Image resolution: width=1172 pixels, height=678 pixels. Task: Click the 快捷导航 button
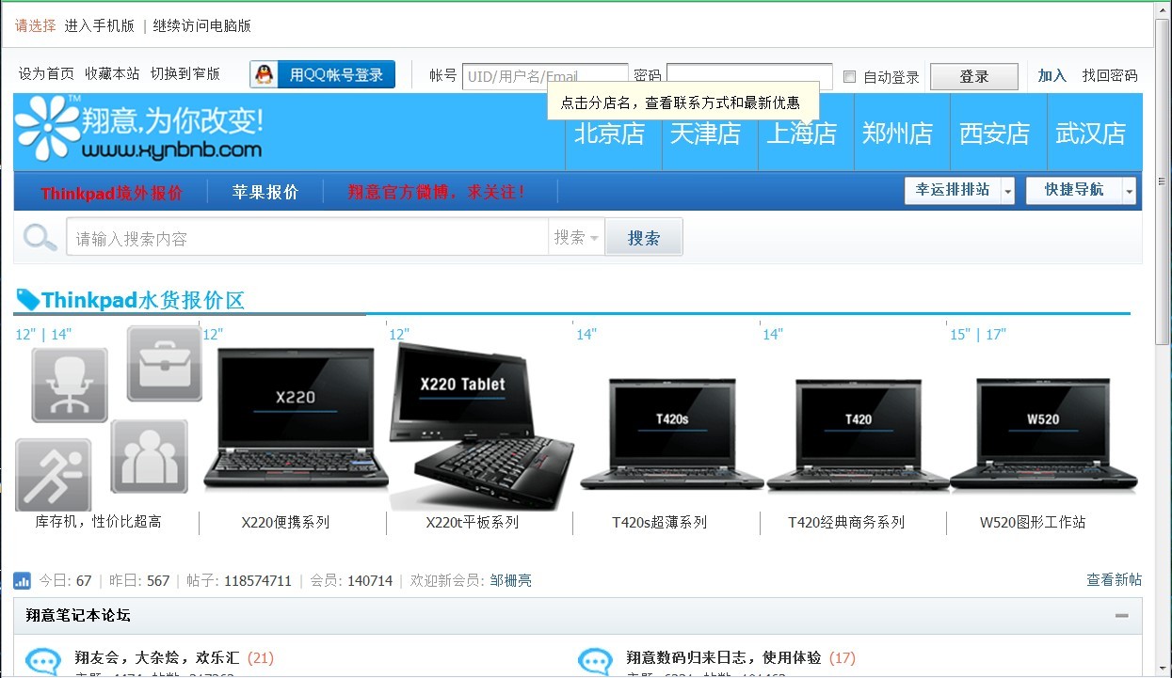tap(1074, 190)
